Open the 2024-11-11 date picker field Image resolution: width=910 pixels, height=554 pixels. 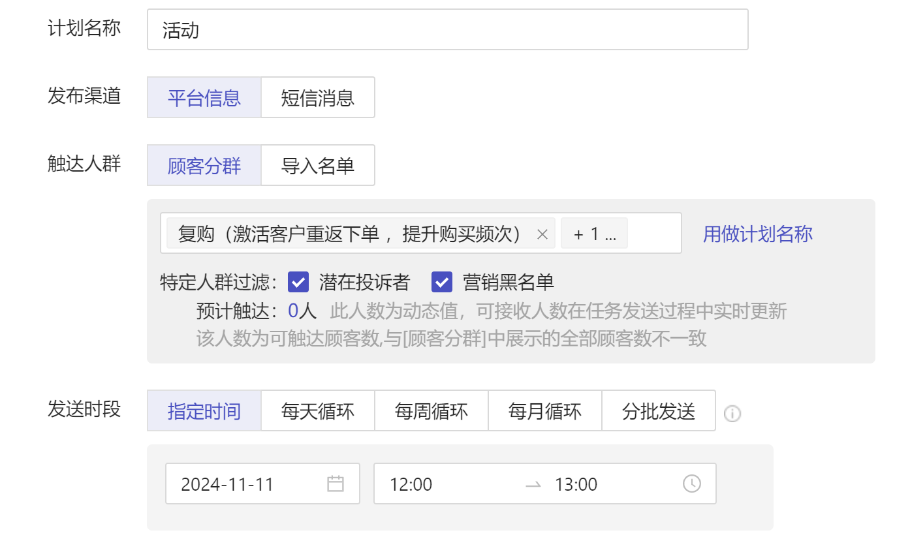(x=262, y=484)
